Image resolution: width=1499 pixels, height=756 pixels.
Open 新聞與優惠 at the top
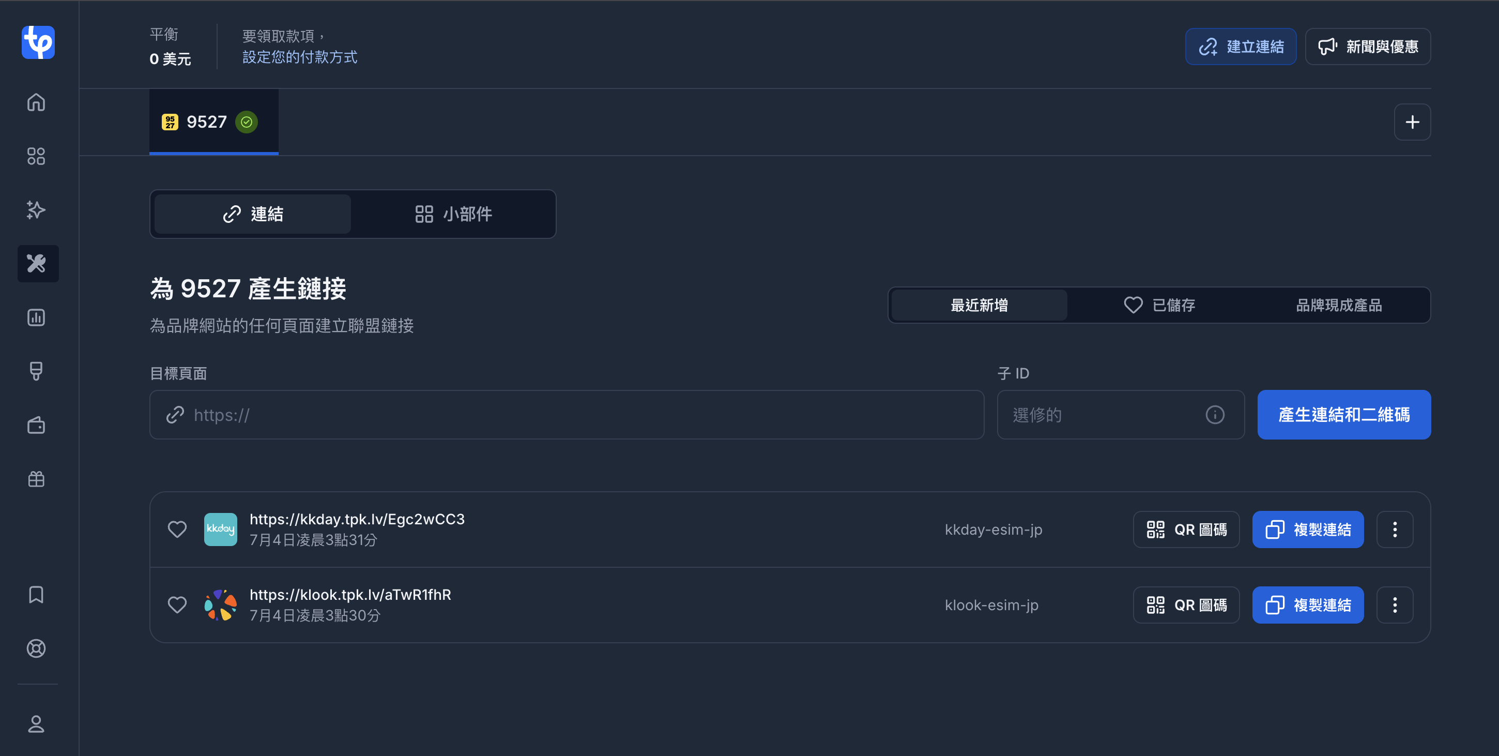coord(1368,47)
